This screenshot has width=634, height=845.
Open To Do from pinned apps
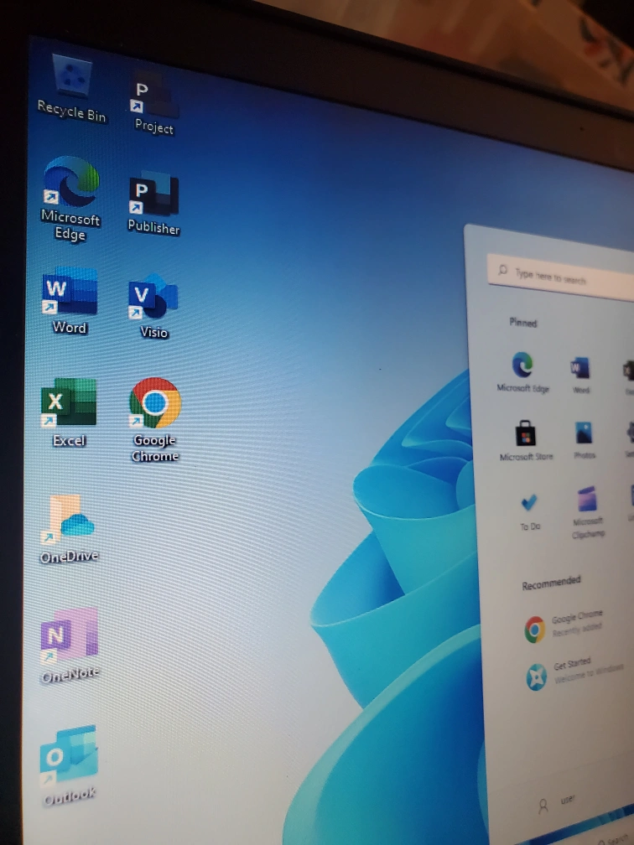point(529,512)
